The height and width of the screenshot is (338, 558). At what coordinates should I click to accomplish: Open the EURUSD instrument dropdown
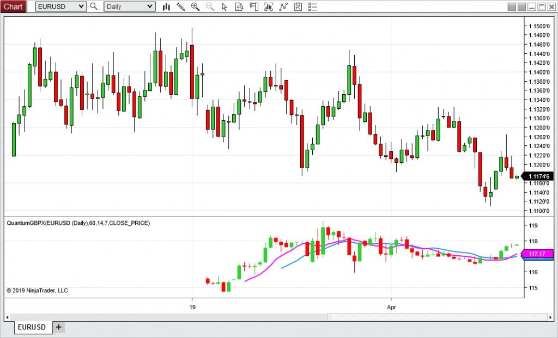(x=60, y=7)
